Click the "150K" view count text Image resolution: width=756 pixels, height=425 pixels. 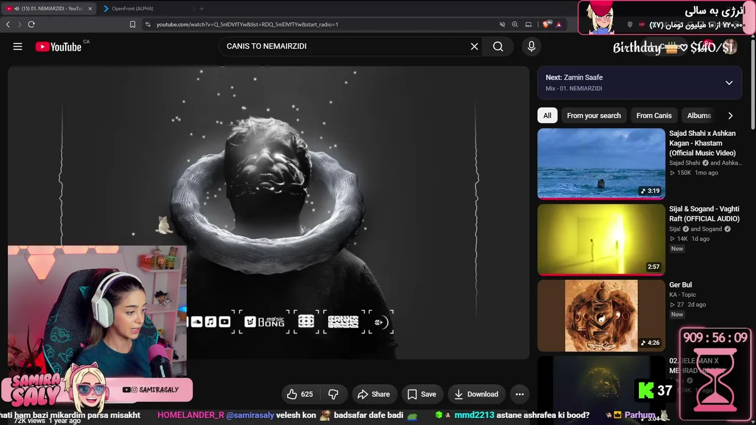click(x=684, y=173)
